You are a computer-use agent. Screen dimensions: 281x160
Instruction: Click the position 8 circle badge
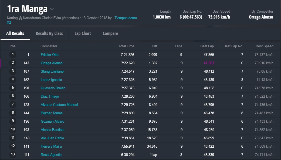[13, 113]
